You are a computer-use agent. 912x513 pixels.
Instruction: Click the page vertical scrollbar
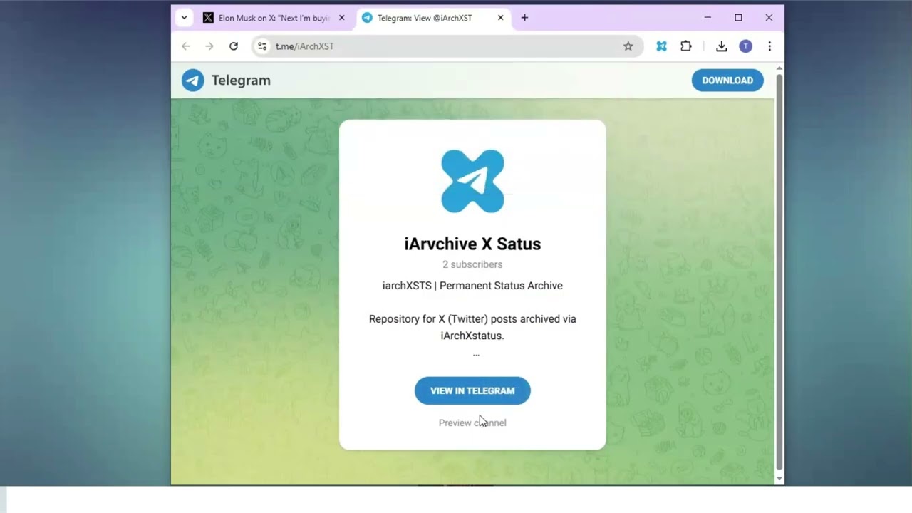(x=779, y=271)
